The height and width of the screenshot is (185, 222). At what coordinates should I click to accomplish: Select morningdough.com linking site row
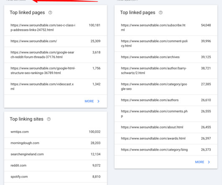[55, 143]
